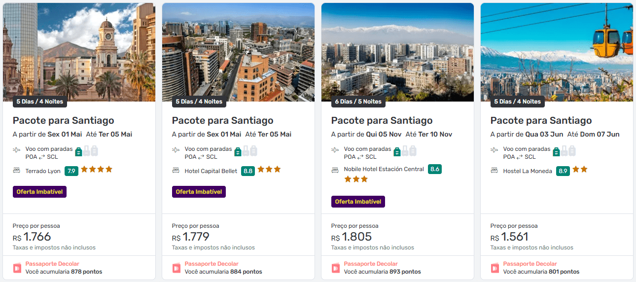Viewport: 636px width, 282px height.
Task: Click the Oferta Imbatível tag on Terrado Lyon package
Action: [39, 192]
